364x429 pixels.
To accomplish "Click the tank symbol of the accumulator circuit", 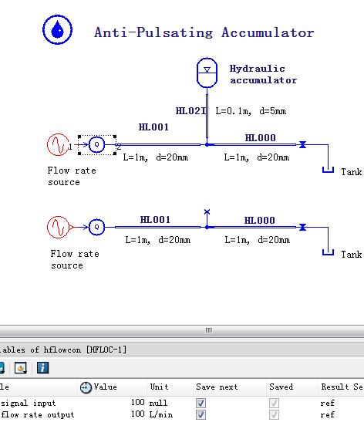I will click(x=328, y=170).
